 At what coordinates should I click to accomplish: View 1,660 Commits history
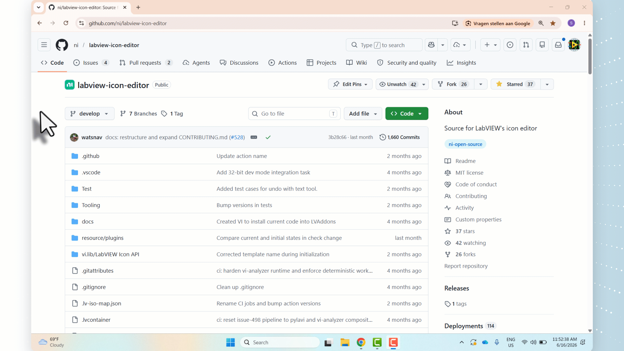pyautogui.click(x=400, y=137)
